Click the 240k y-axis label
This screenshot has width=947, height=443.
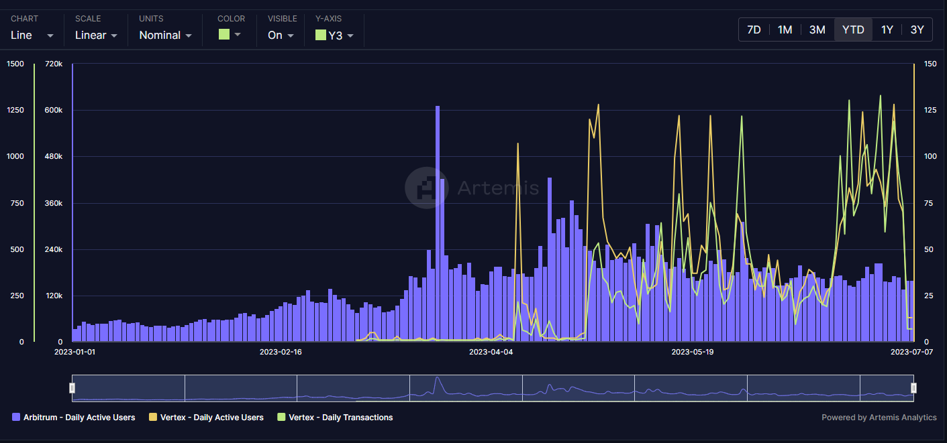tap(54, 249)
